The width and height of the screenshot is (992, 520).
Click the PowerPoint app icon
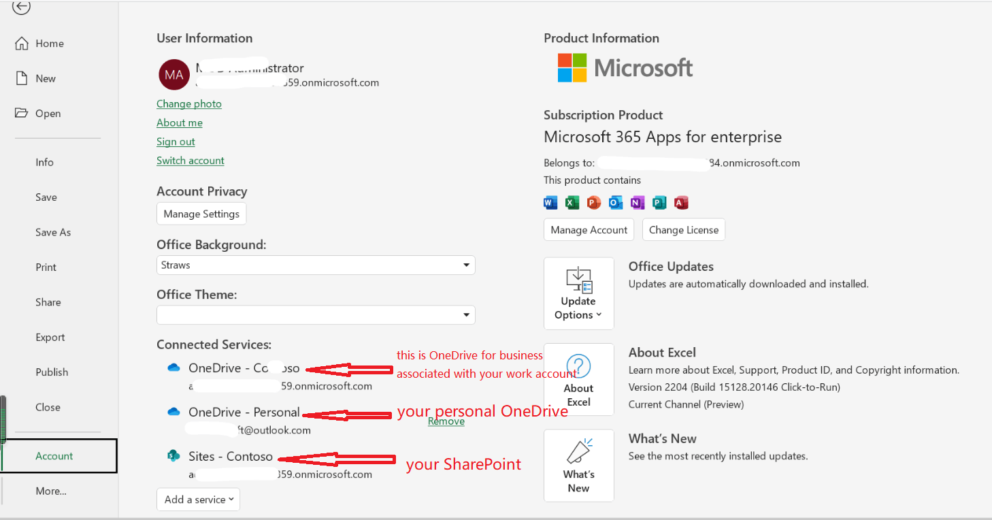click(594, 203)
